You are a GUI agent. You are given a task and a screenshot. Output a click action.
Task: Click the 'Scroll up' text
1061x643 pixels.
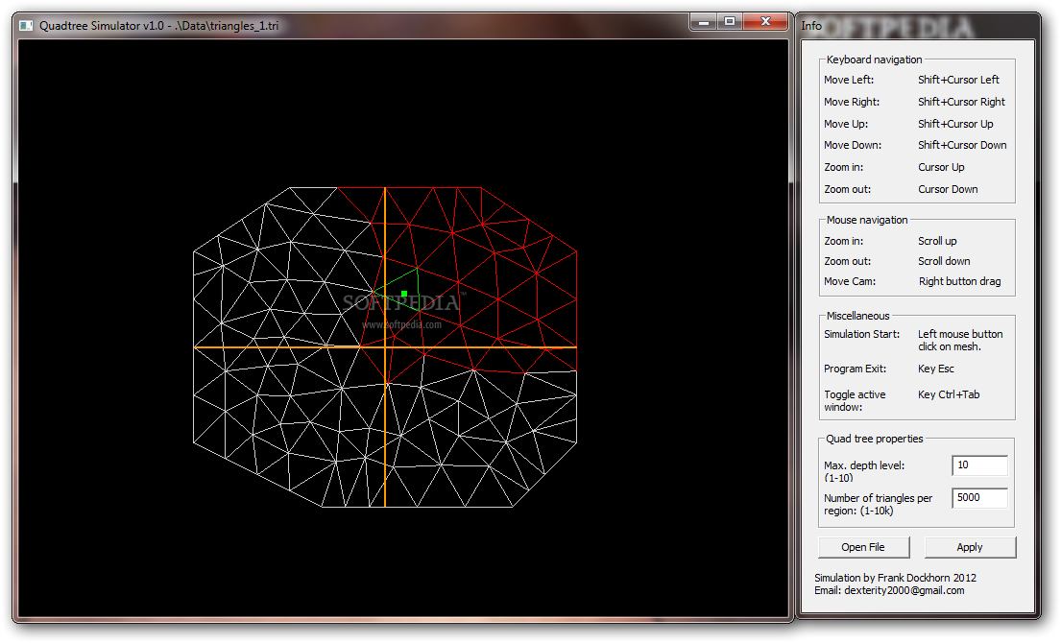(937, 242)
